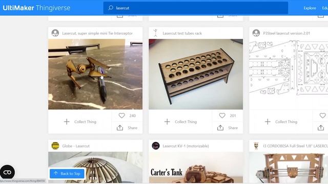View the test tubes rack thumbnail

(196, 74)
